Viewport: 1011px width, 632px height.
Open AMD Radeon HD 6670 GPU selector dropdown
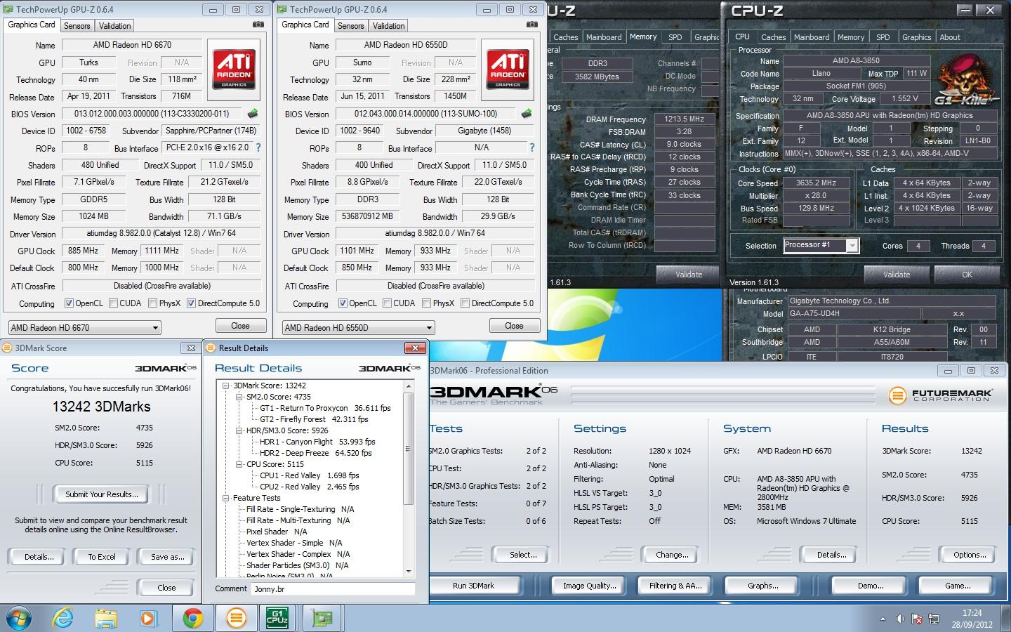(84, 328)
